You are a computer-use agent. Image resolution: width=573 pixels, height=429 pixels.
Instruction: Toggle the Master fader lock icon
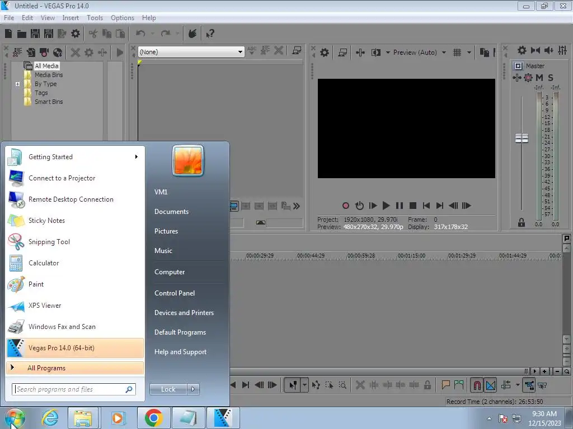pyautogui.click(x=522, y=222)
